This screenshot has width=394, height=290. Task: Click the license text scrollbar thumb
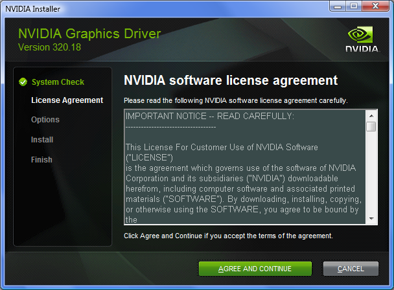tap(371, 126)
